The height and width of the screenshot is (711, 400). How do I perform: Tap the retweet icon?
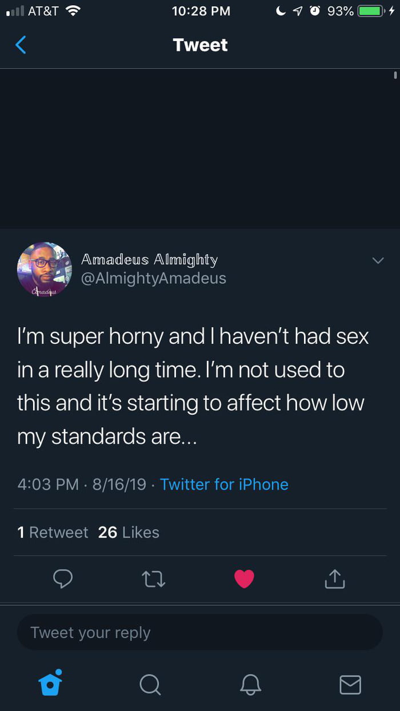pos(153,579)
